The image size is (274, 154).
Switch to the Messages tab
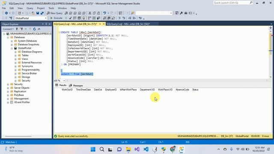click(x=76, y=86)
